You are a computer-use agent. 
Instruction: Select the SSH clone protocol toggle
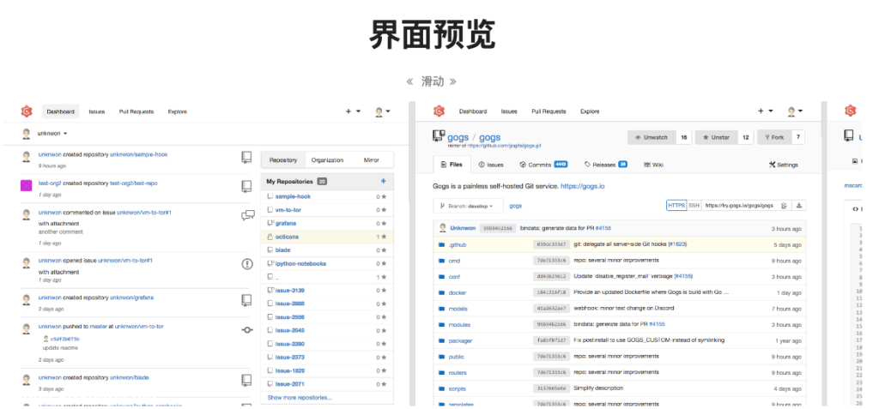tap(694, 206)
